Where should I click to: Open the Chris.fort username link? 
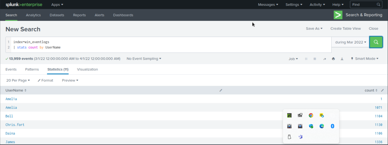(15, 125)
